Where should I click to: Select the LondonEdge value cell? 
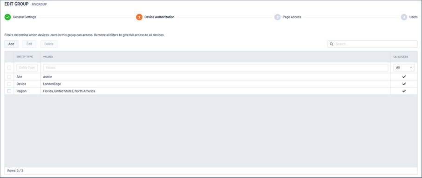click(215, 84)
